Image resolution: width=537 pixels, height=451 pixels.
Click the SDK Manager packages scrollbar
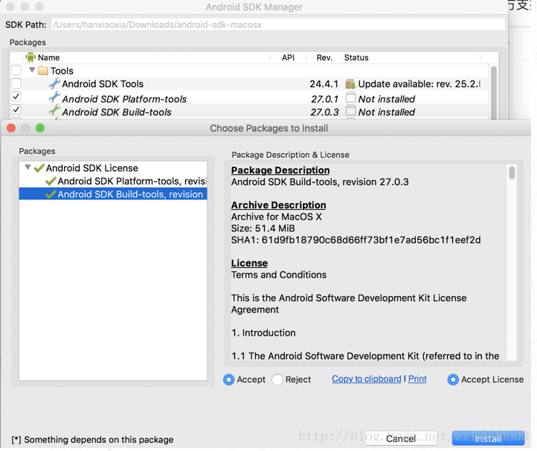[x=494, y=92]
